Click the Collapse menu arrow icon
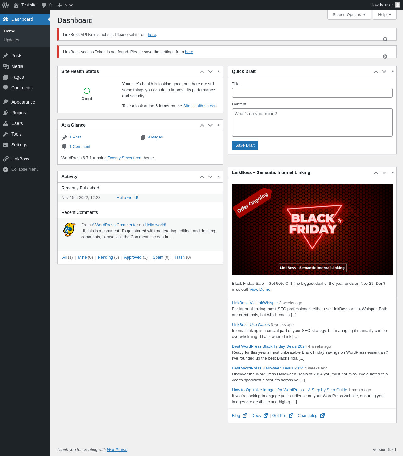Image resolution: width=403 pixels, height=456 pixels. pos(6,169)
